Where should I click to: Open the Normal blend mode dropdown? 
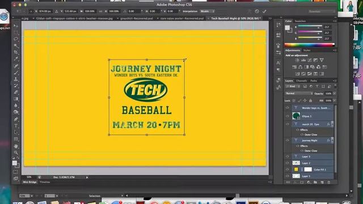[299, 93]
